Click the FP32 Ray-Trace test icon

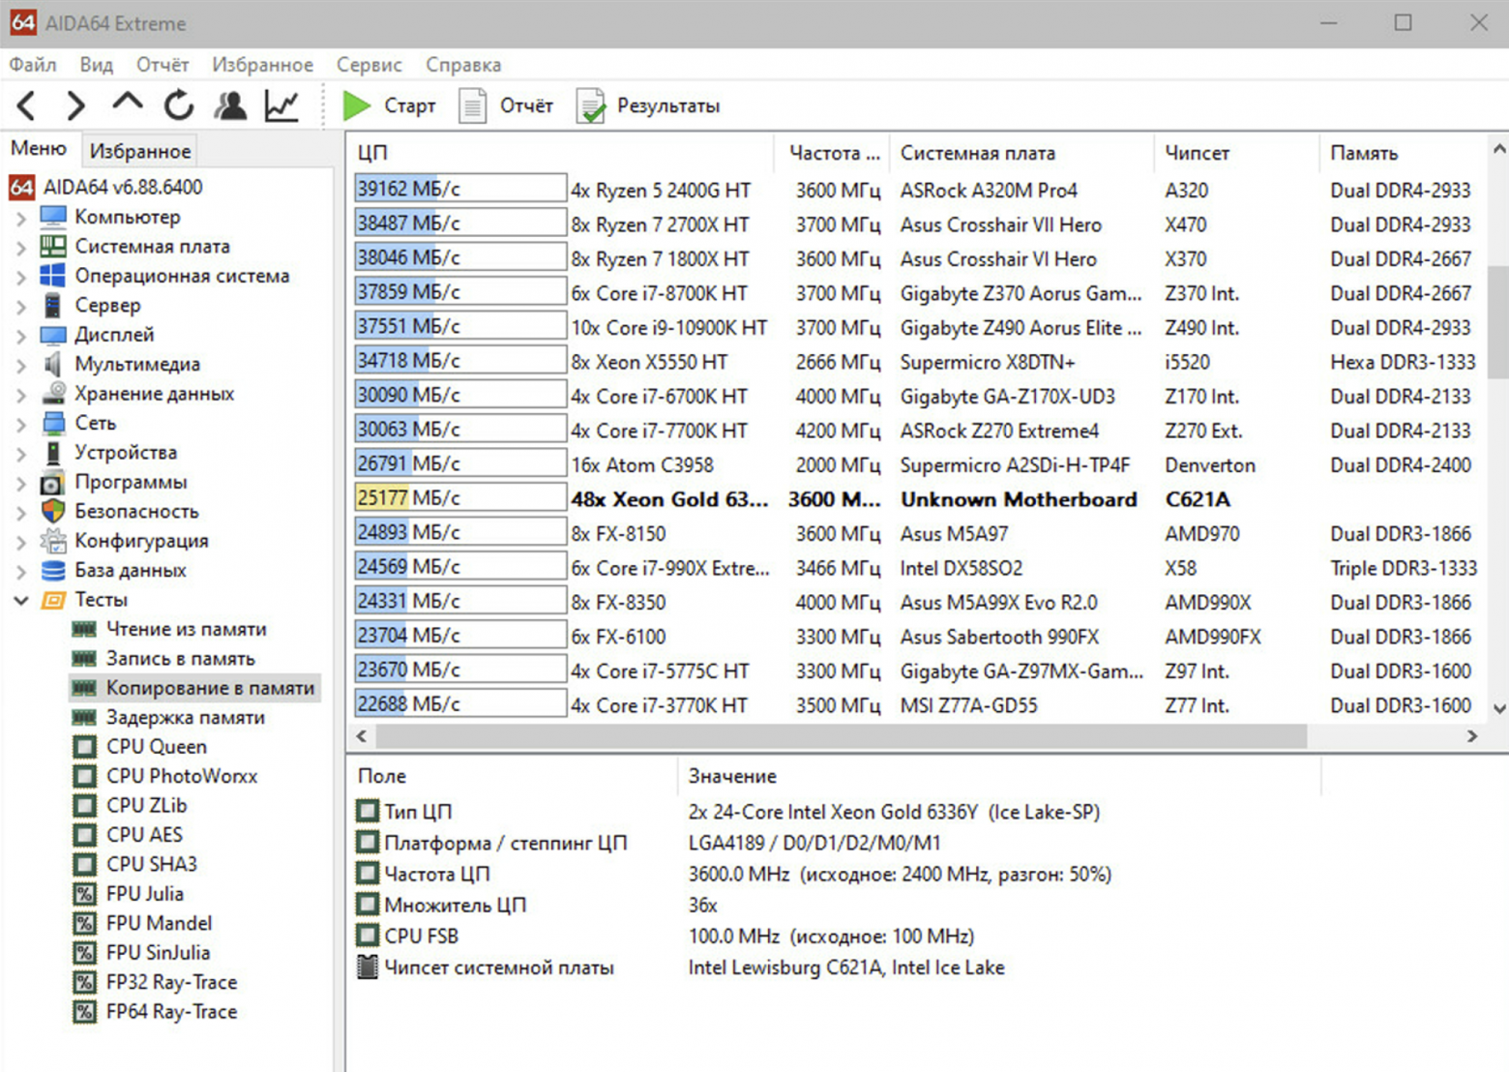[x=85, y=982]
